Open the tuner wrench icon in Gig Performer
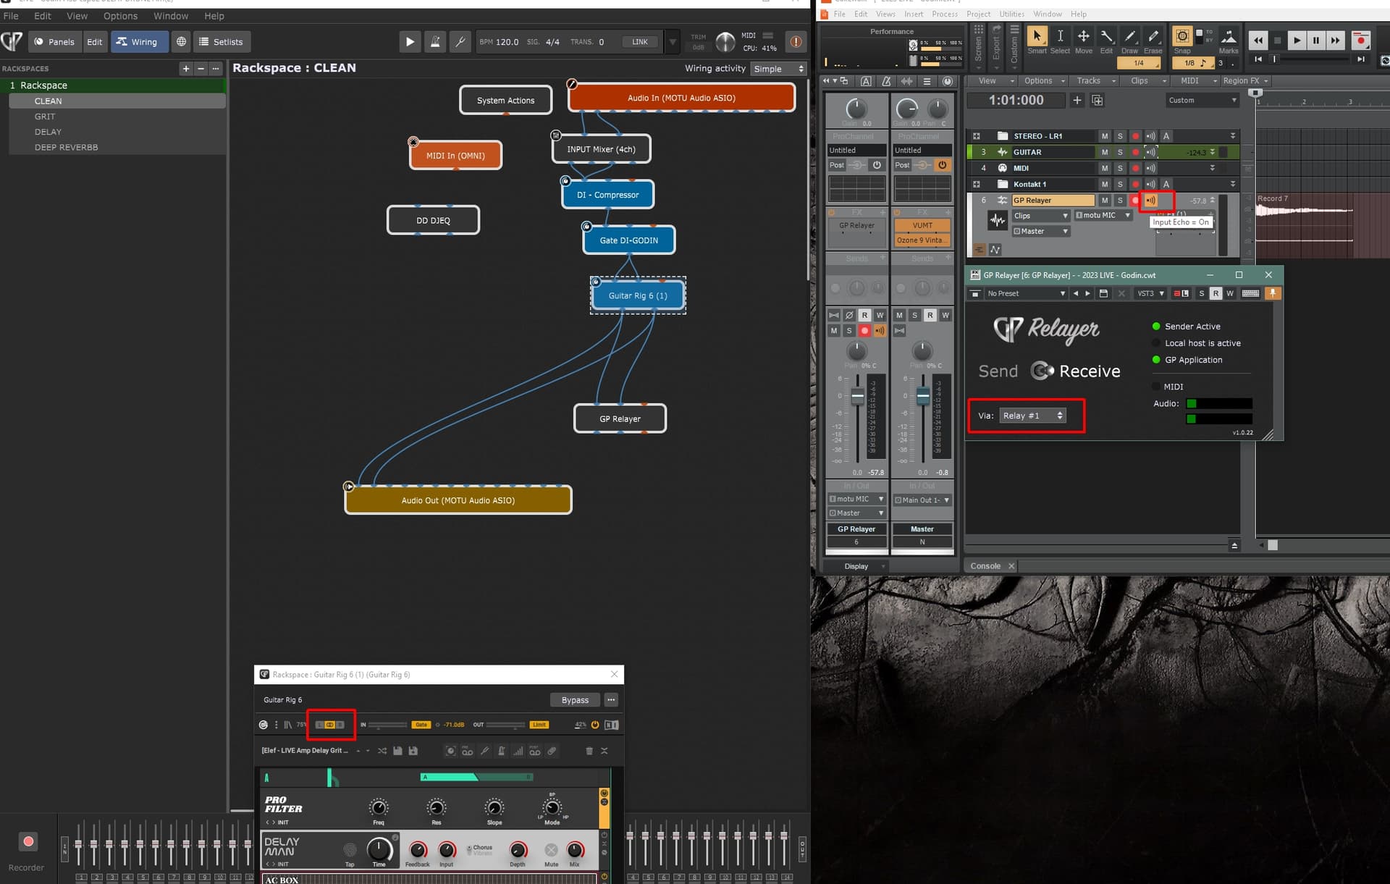 (460, 41)
